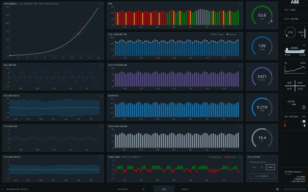
Task: Open the Performance chart type dropdown
Action: pos(60,3)
